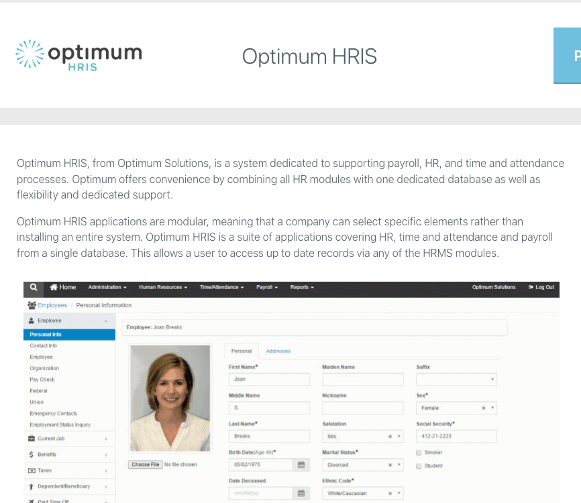Open the Administration menu

[x=107, y=287]
